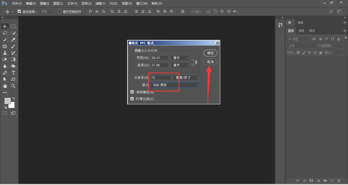The height and width of the screenshot is (185, 348).
Task: Open the 像素/英寸 resolution unit dropdown
Action: 186,78
